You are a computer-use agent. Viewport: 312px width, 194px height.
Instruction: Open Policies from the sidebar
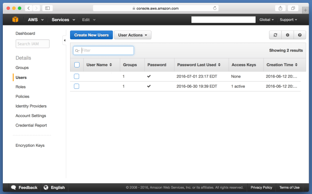pyautogui.click(x=22, y=96)
